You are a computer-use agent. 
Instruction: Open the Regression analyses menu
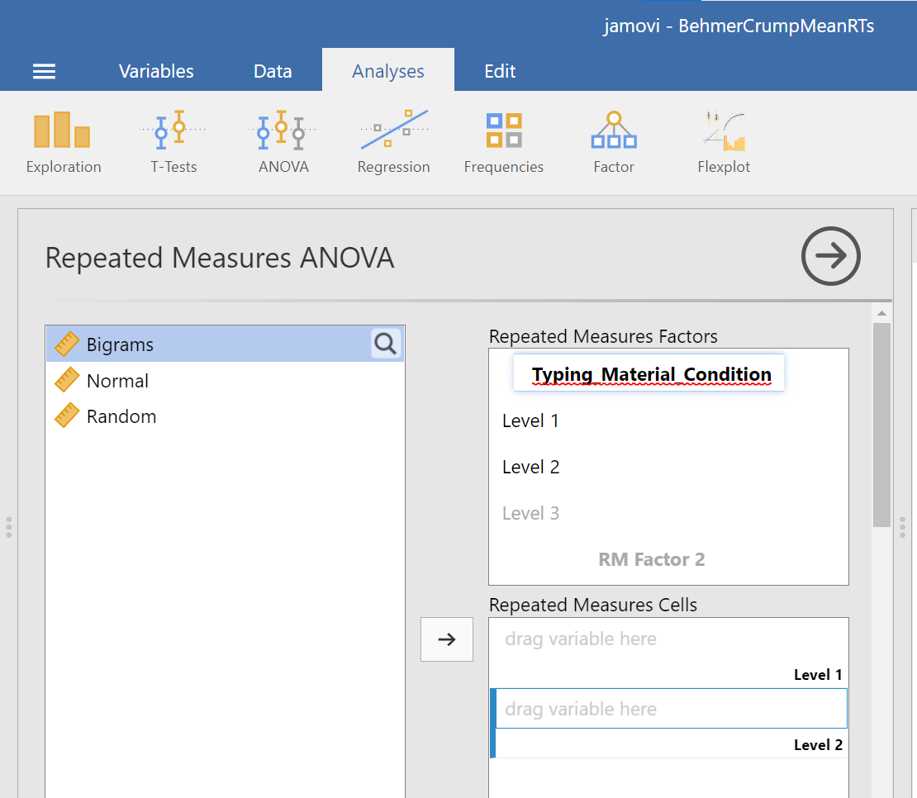393,142
